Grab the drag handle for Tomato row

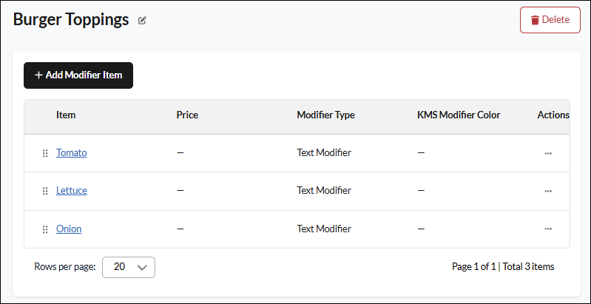pyautogui.click(x=45, y=153)
